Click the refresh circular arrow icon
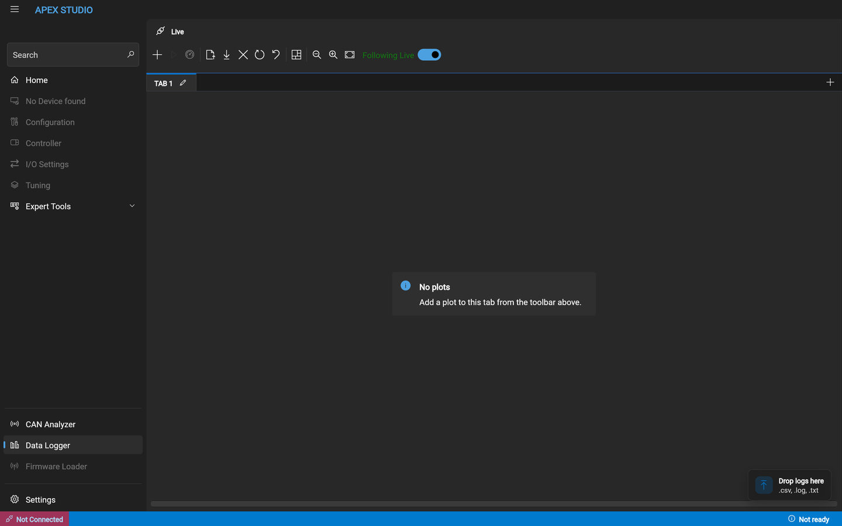 (260, 54)
